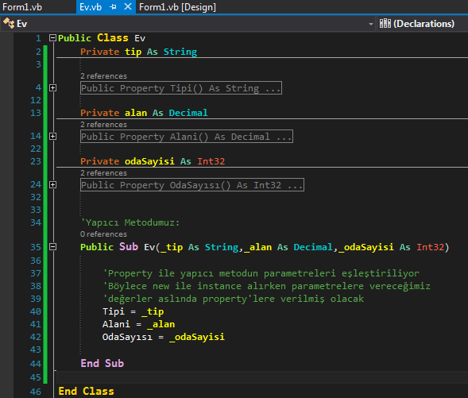Image resolution: width=468 pixels, height=398 pixels.
Task: Click the 'Alani = _alan' assignment line
Action: pyautogui.click(x=139, y=324)
